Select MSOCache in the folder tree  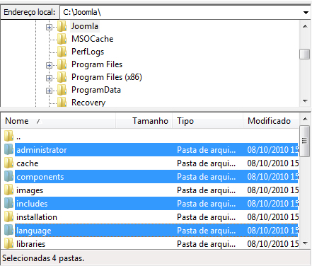[92, 39]
